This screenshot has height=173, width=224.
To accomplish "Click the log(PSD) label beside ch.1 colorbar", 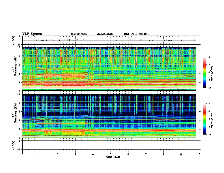I will [212, 74].
